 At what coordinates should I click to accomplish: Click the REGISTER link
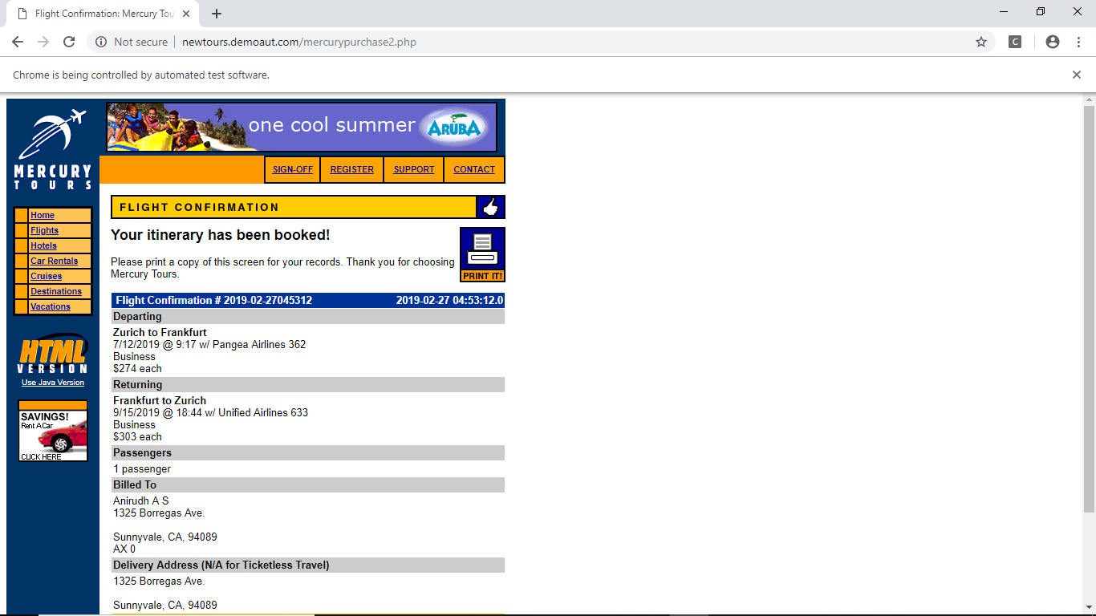coord(352,169)
